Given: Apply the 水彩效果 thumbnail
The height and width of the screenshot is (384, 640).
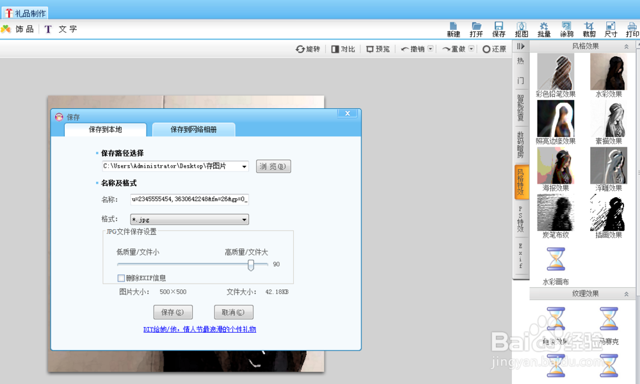Looking at the screenshot, I should (609, 72).
